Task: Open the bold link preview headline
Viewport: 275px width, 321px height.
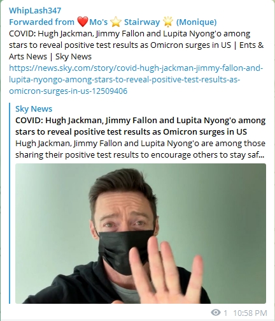Action: pyautogui.click(x=140, y=126)
